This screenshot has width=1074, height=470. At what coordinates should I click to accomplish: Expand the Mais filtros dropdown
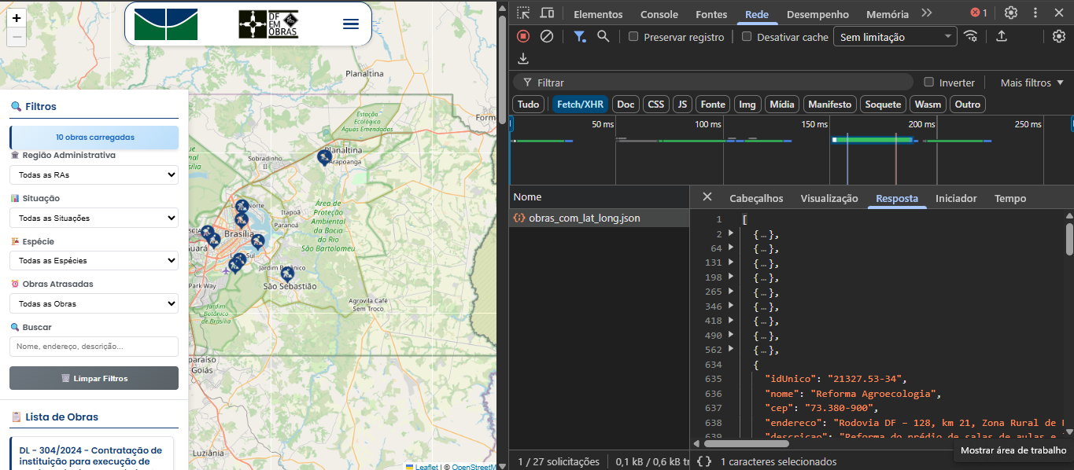coord(1032,83)
